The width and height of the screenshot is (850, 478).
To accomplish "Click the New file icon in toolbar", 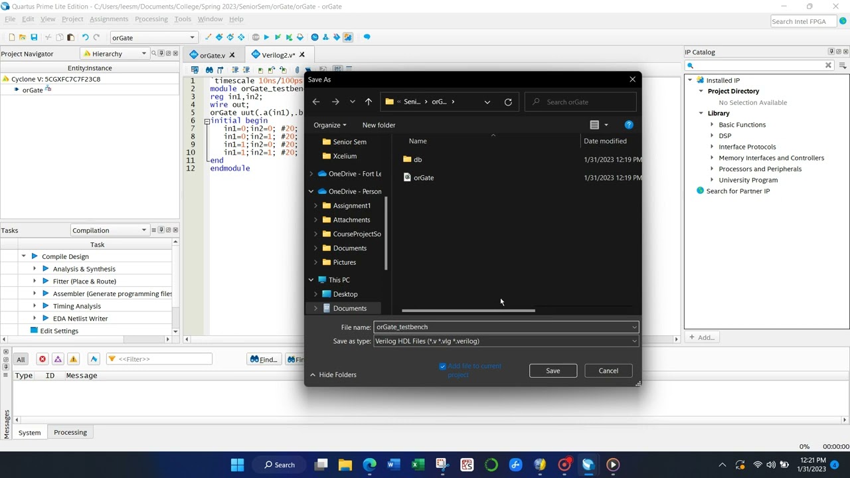I will click(11, 37).
